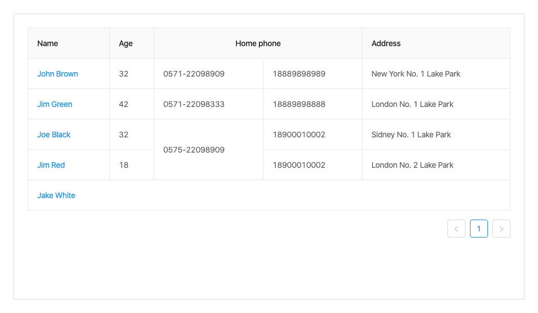Image resolution: width=538 pixels, height=313 pixels.
Task: Click the next page arrow icon
Action: 501,229
